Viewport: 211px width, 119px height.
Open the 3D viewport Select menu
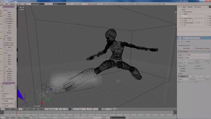[31, 109]
